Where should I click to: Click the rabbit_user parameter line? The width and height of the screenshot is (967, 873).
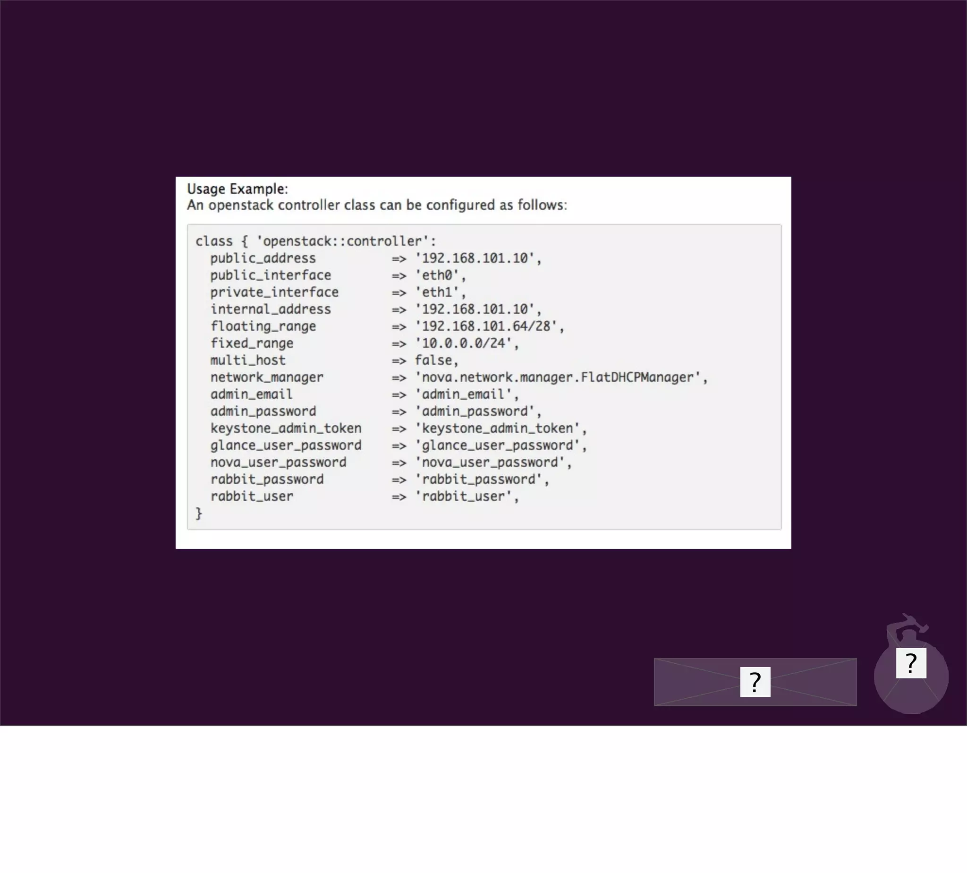click(252, 496)
